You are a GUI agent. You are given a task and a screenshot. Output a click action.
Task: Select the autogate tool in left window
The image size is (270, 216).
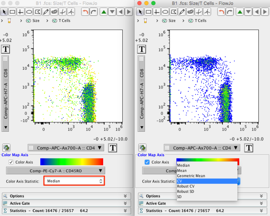pos(54,12)
